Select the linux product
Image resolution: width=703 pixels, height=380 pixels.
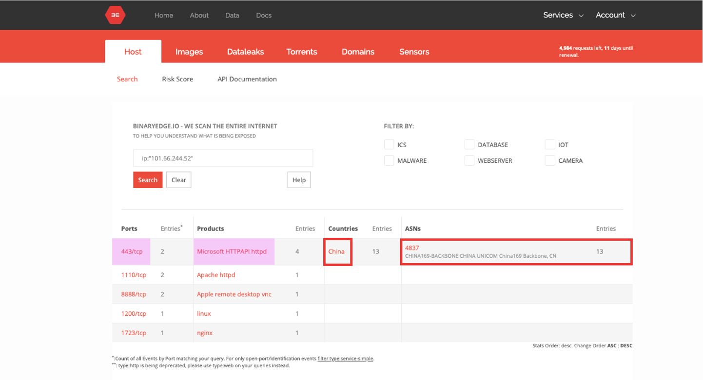[x=204, y=314]
